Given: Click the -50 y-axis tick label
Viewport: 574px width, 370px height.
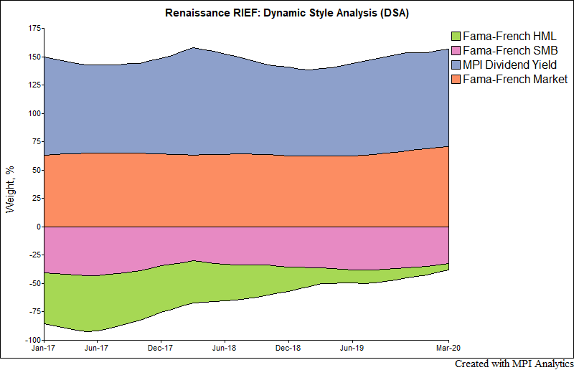Looking at the screenshot, I should pos(35,284).
